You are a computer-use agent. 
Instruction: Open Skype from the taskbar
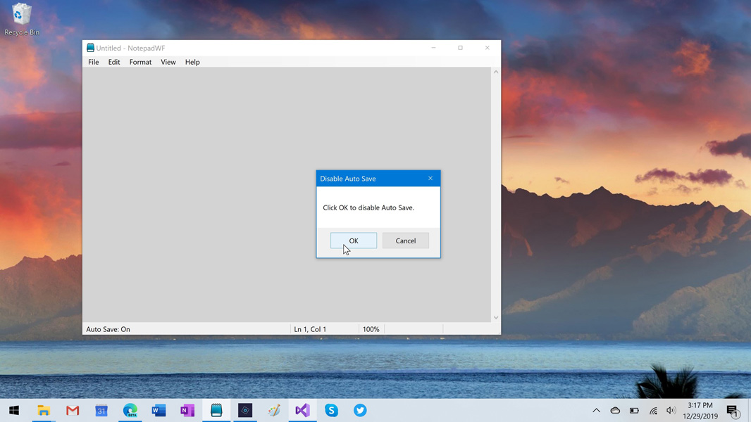[331, 410]
